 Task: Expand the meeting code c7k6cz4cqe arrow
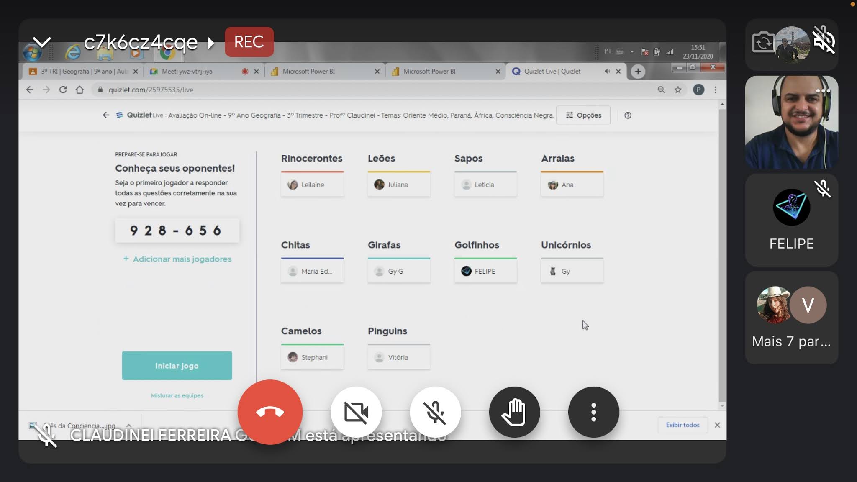pos(211,42)
